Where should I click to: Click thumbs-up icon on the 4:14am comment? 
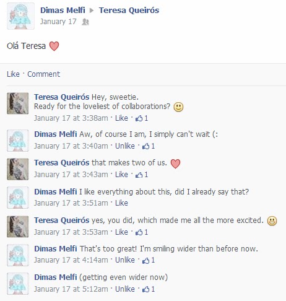point(145,260)
